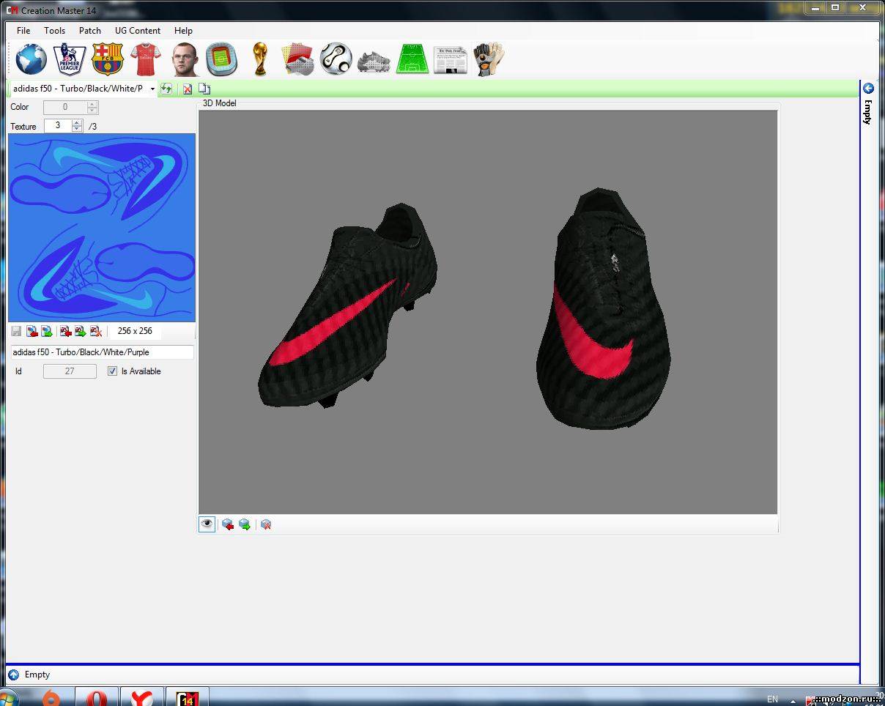The image size is (885, 706).
Task: Click the blue shoe texture preview image
Action: tap(102, 228)
